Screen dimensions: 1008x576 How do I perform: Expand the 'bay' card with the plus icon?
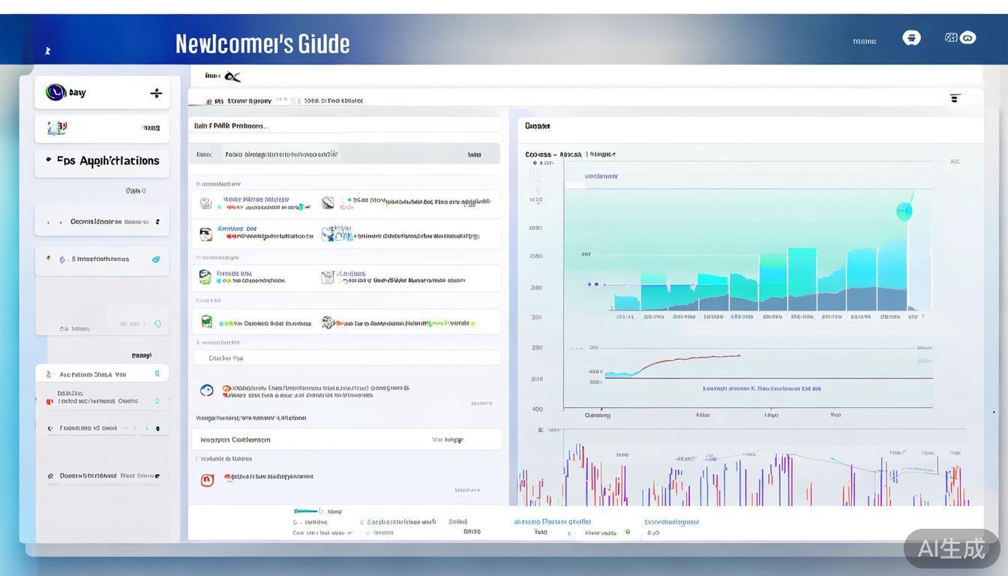tap(156, 93)
